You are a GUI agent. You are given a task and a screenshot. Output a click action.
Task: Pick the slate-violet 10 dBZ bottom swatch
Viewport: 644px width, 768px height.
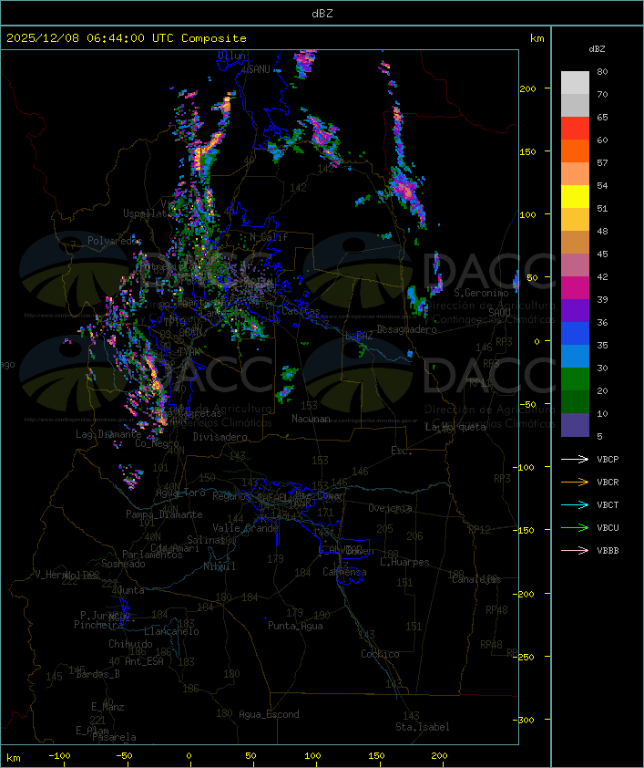coord(575,425)
